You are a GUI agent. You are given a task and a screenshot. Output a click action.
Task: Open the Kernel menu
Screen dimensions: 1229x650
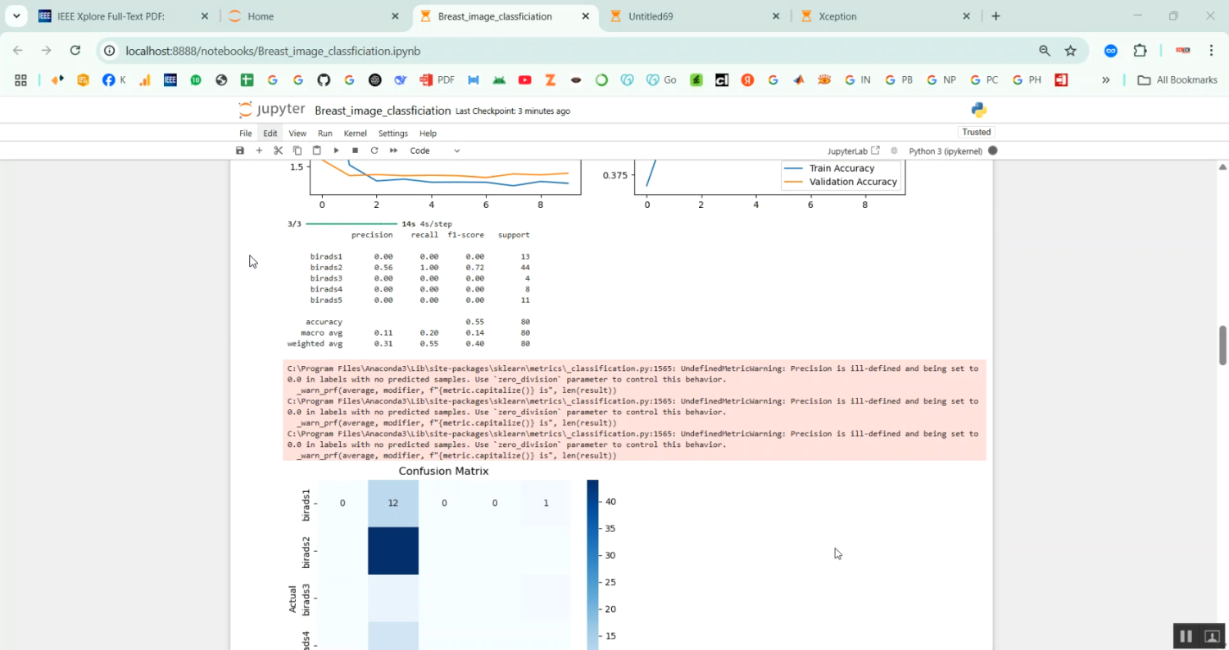pyautogui.click(x=355, y=133)
